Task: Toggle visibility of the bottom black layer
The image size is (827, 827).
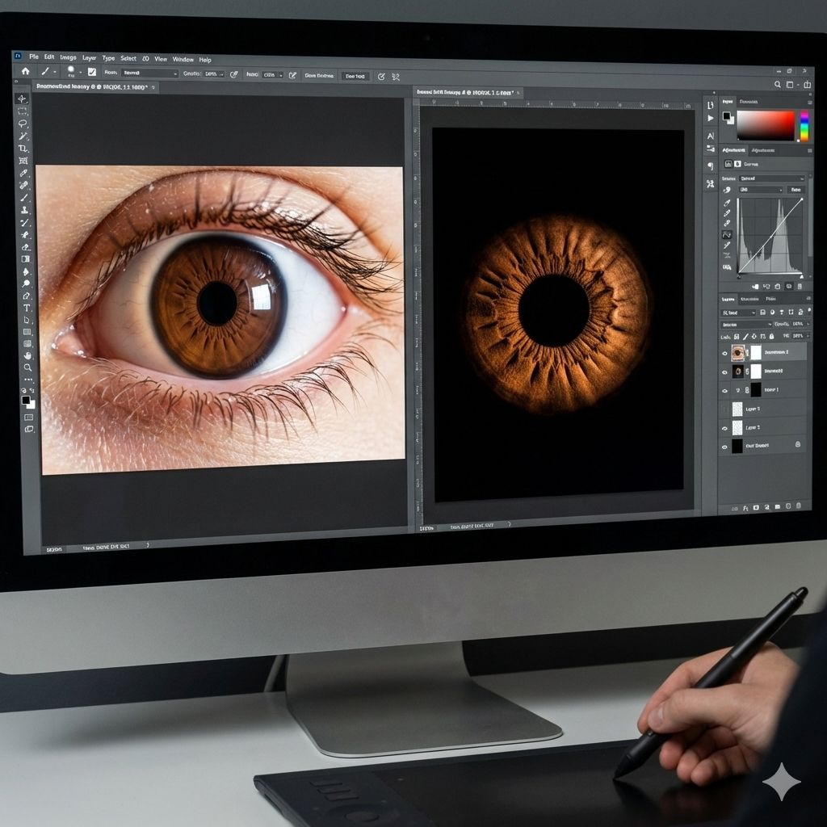Action: coord(724,447)
